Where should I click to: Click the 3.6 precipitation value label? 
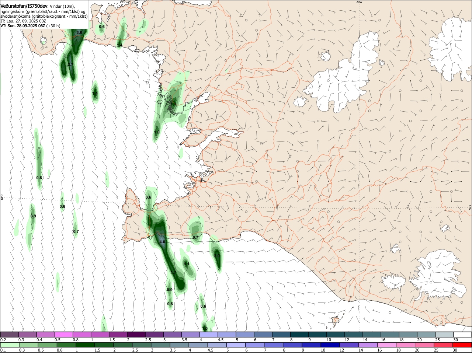(x=79, y=33)
